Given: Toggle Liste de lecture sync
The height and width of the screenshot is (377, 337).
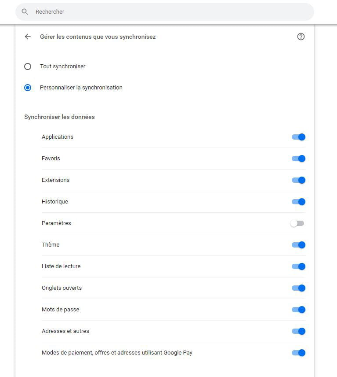Looking at the screenshot, I should [298, 266].
